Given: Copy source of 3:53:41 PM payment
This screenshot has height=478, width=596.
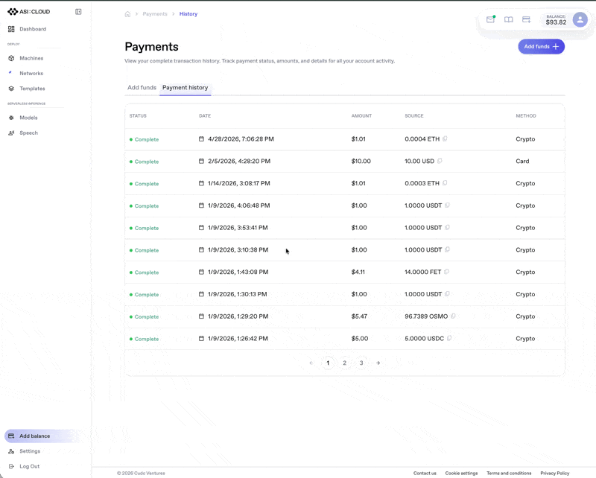Looking at the screenshot, I should click(448, 227).
